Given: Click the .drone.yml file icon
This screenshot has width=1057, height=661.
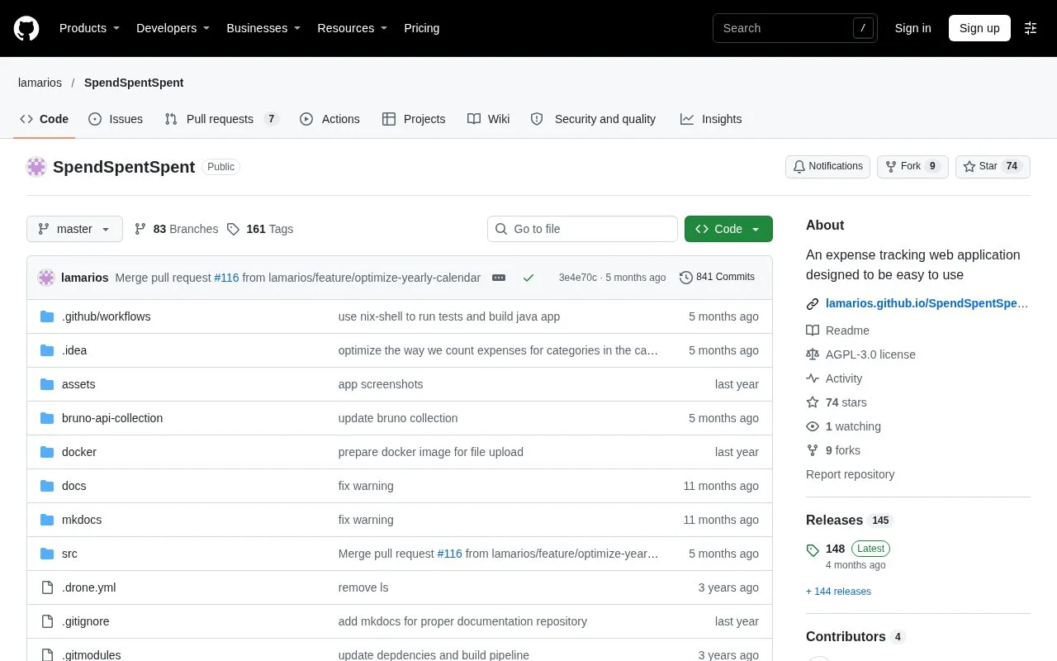Looking at the screenshot, I should (x=47, y=587).
